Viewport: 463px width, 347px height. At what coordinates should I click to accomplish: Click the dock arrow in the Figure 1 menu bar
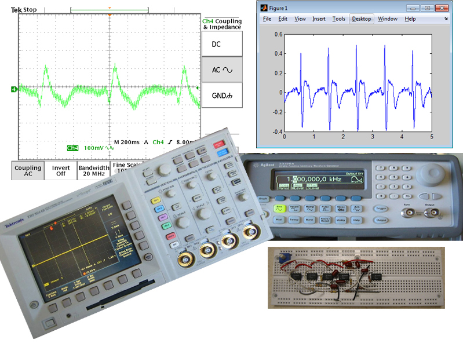pyautogui.click(x=446, y=19)
